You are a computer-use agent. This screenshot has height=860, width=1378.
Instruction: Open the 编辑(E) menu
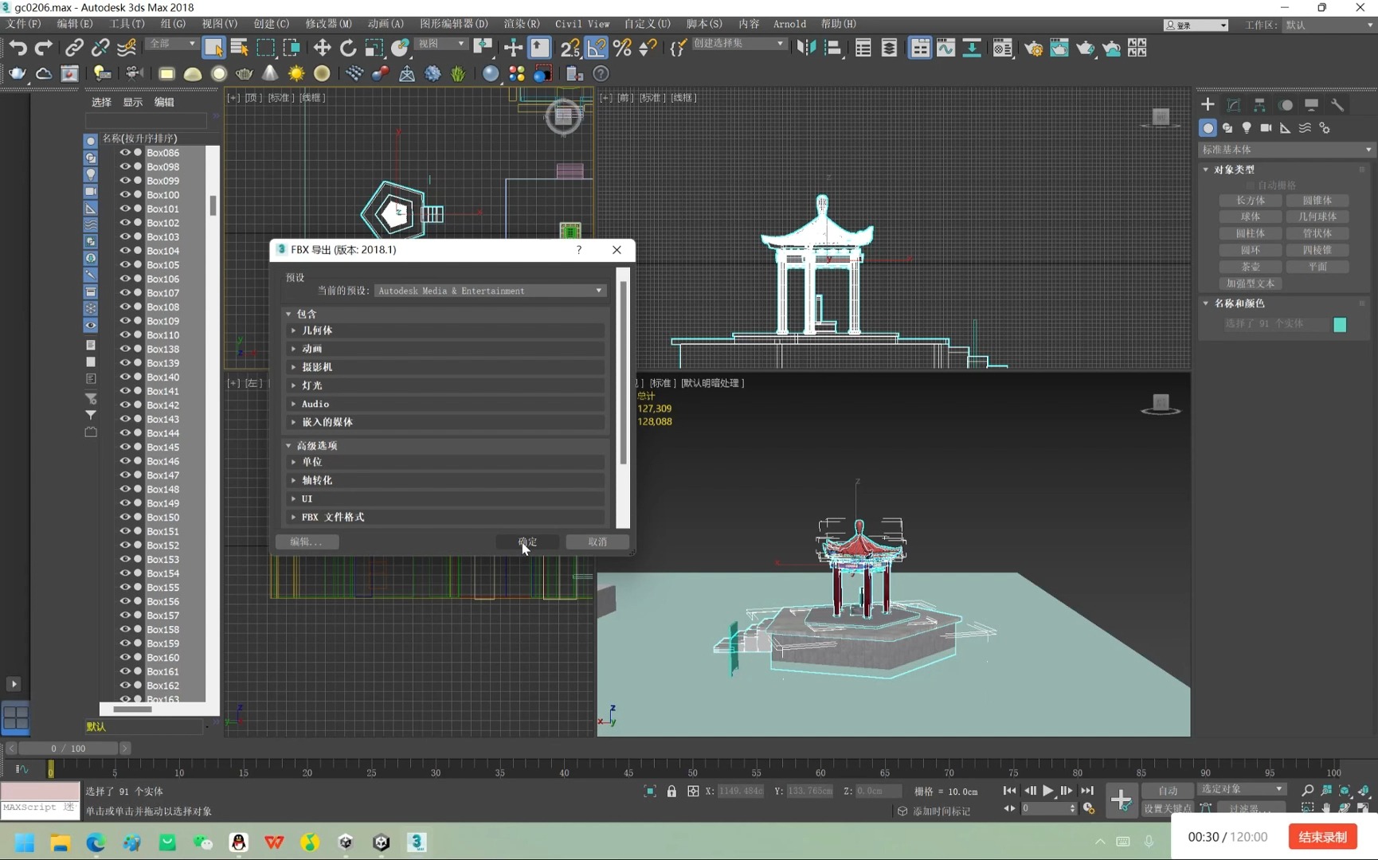(75, 24)
